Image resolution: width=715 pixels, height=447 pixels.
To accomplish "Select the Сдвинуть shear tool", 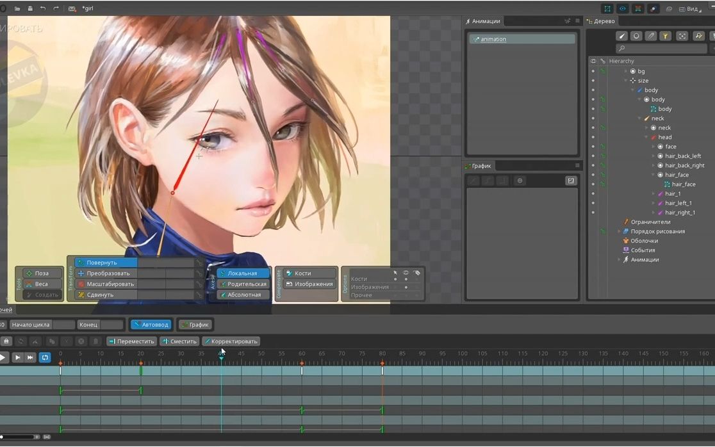I will coord(106,295).
